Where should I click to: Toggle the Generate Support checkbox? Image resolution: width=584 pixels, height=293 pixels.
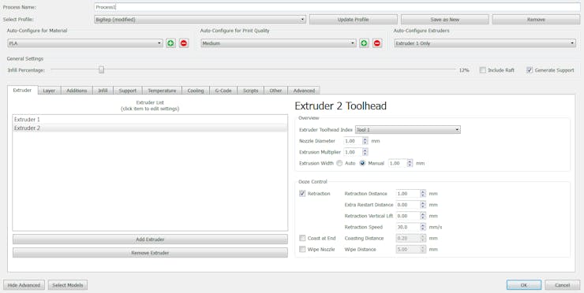(530, 70)
